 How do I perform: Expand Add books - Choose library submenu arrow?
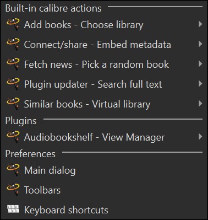click(x=200, y=24)
